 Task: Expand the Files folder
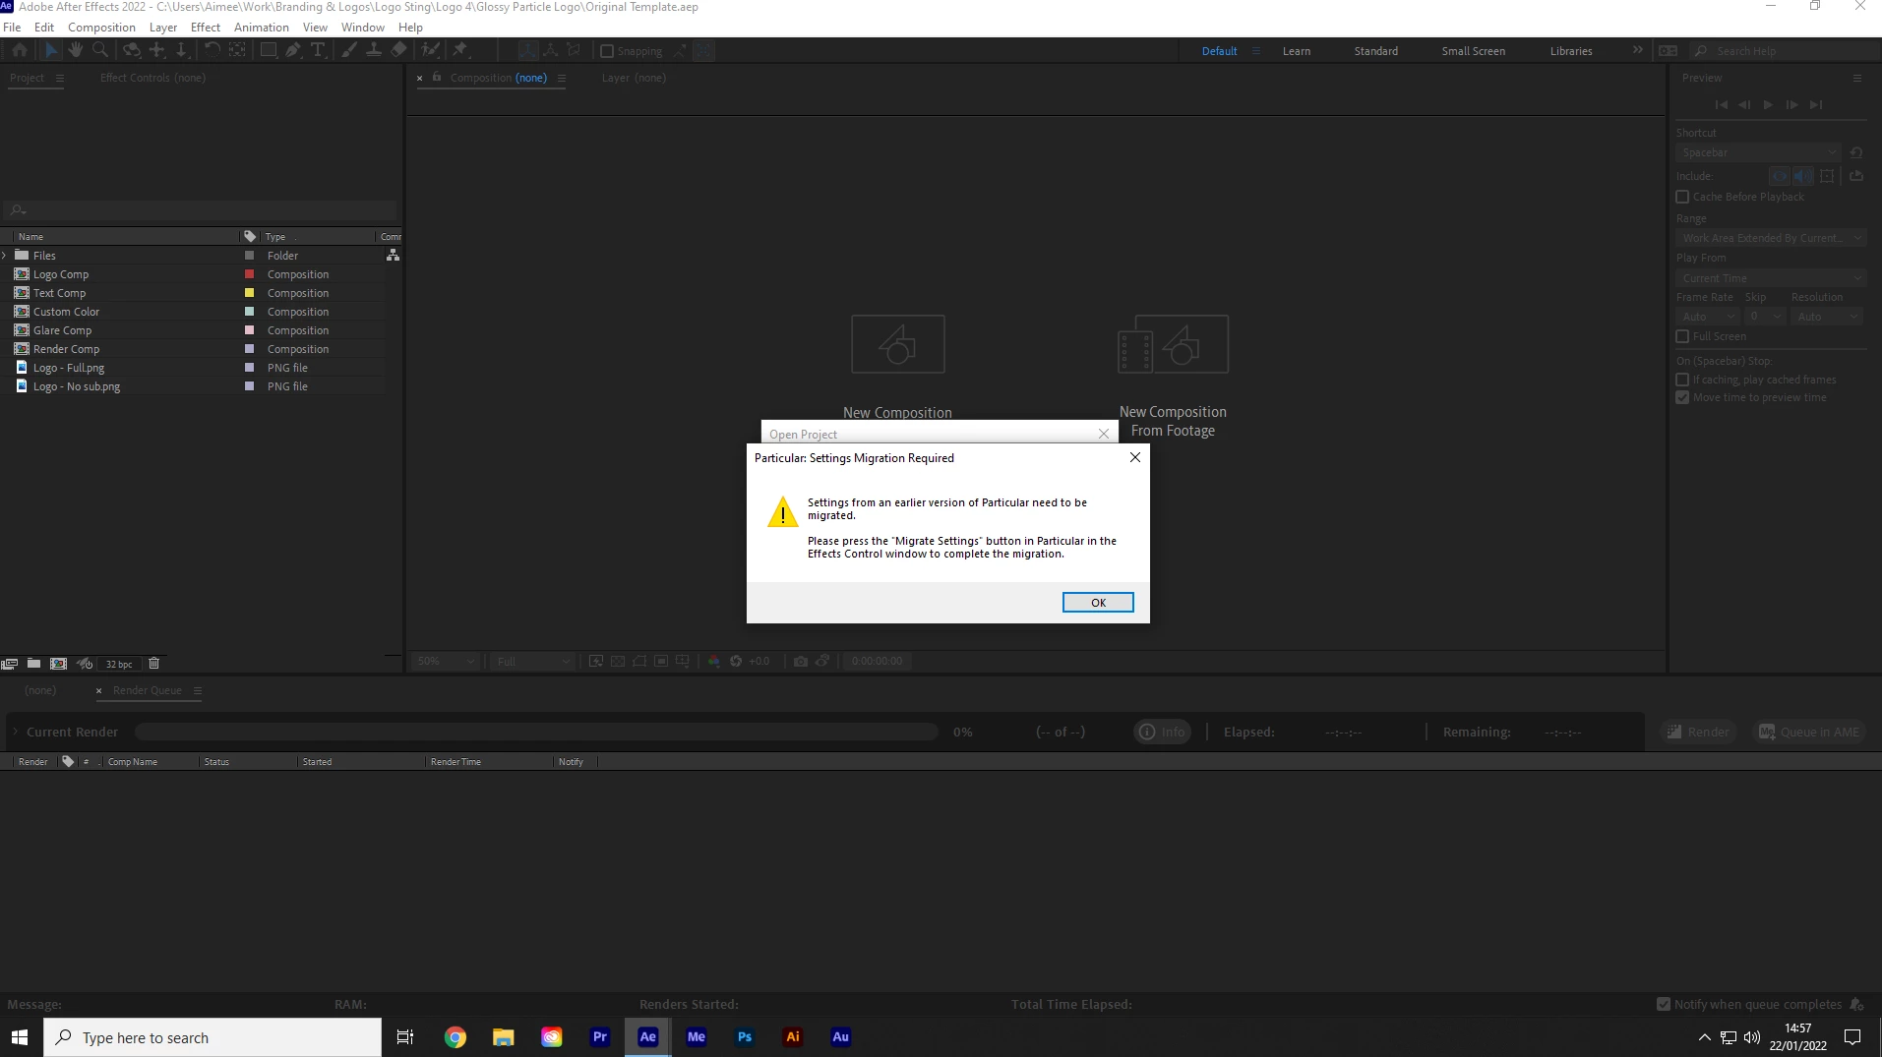pyautogui.click(x=5, y=255)
